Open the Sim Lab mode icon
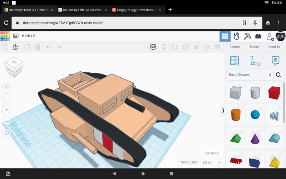The height and width of the screenshot is (179, 286). coord(236,36)
